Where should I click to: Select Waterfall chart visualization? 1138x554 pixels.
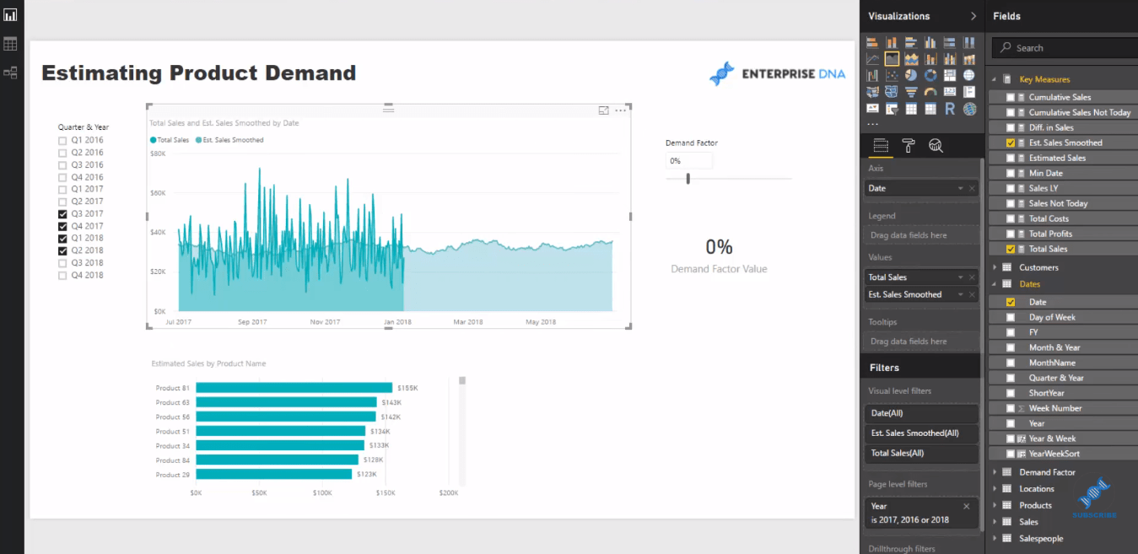tap(872, 75)
